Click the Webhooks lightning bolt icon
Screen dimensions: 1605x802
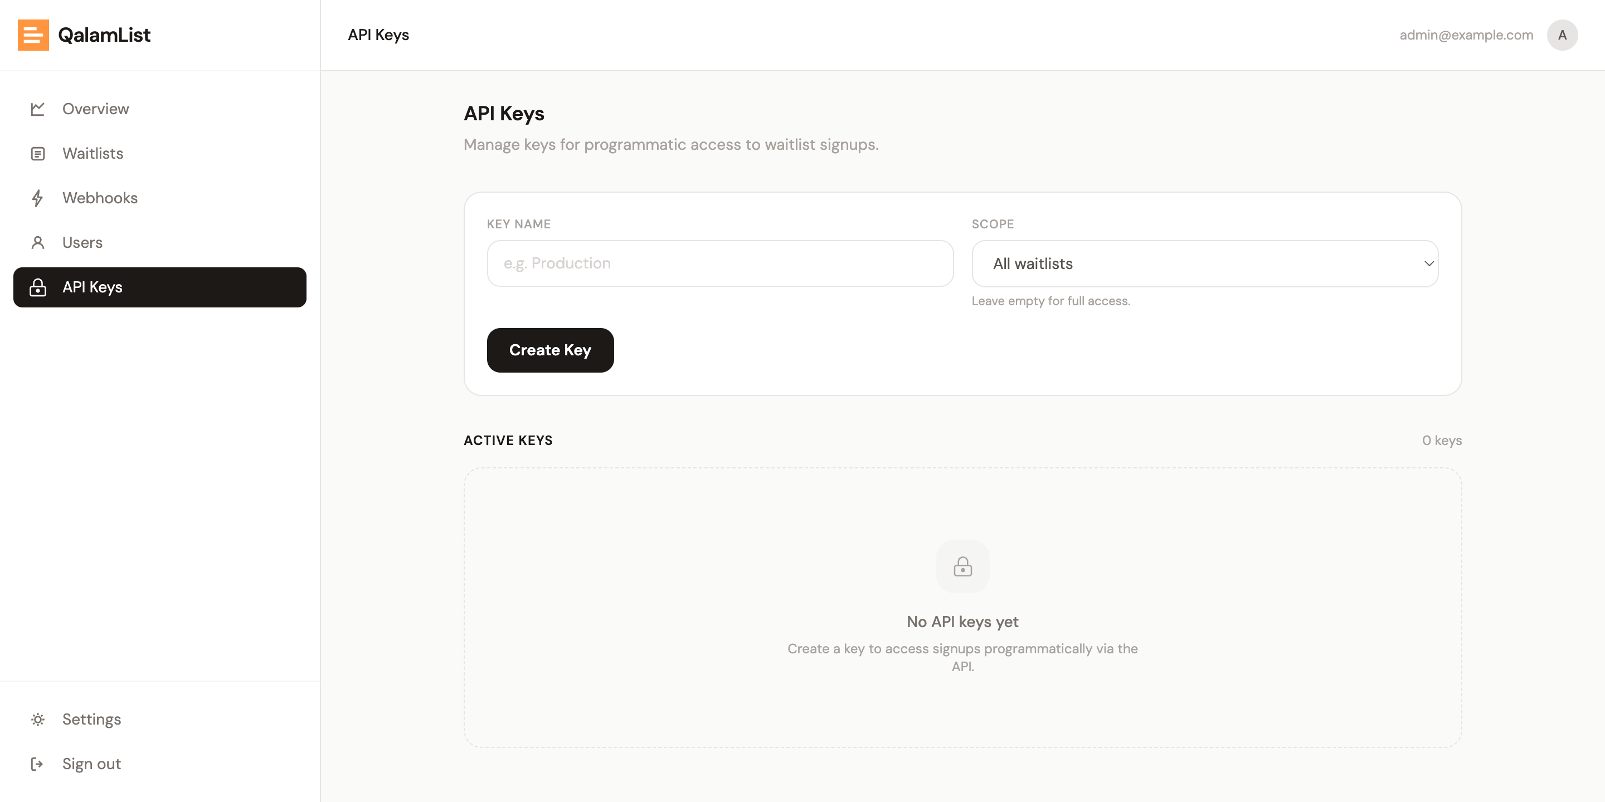pos(38,198)
